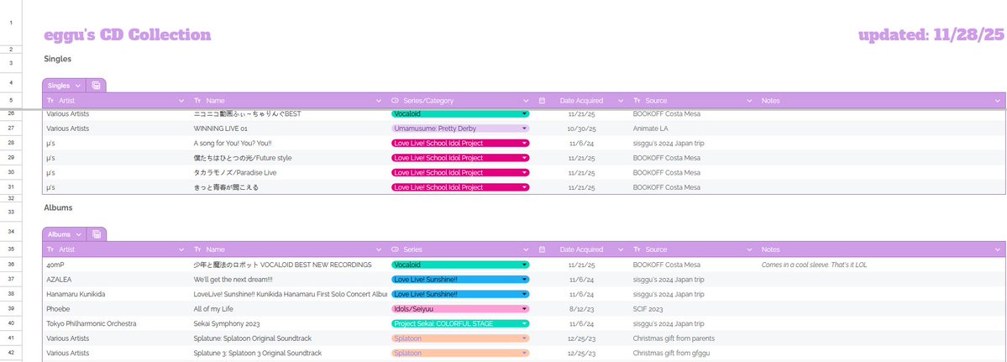This screenshot has width=1007, height=362.
Task: Click the Singles section heading cell
Action: (57, 59)
